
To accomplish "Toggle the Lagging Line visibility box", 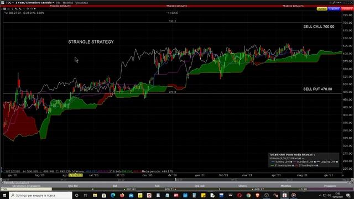I will [x=337, y=162].
